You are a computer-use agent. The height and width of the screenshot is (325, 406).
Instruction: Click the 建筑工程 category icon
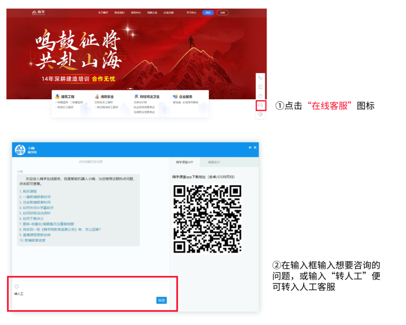[57, 96]
